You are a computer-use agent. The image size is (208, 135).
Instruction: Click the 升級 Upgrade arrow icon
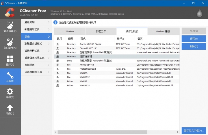click(x=10, y=108)
